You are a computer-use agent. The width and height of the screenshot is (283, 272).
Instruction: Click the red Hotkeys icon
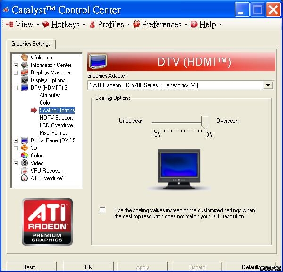pyautogui.click(x=46, y=25)
